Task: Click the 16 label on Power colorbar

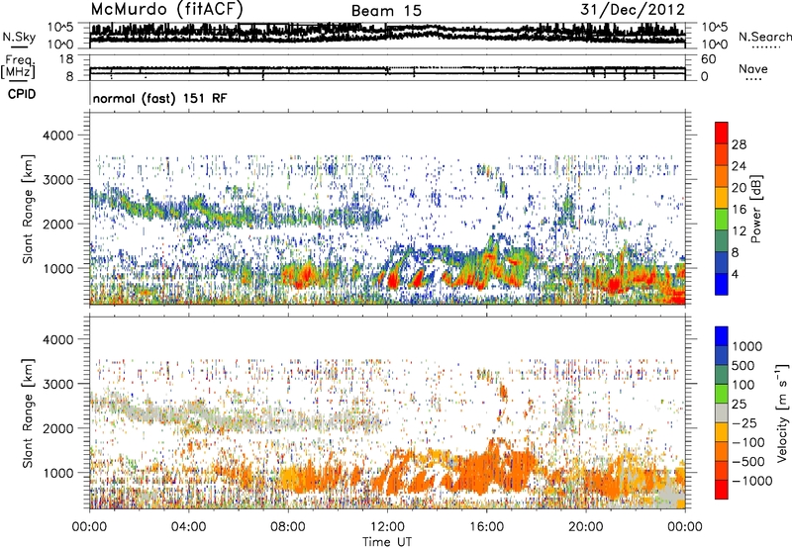Action: click(739, 210)
